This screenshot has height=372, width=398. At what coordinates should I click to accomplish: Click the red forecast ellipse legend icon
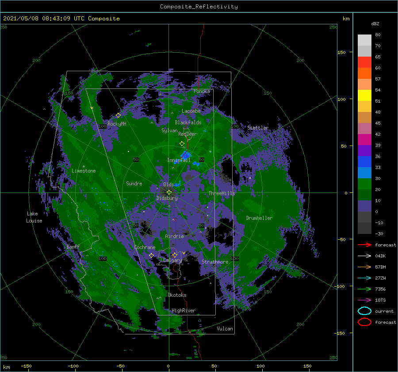click(364, 322)
